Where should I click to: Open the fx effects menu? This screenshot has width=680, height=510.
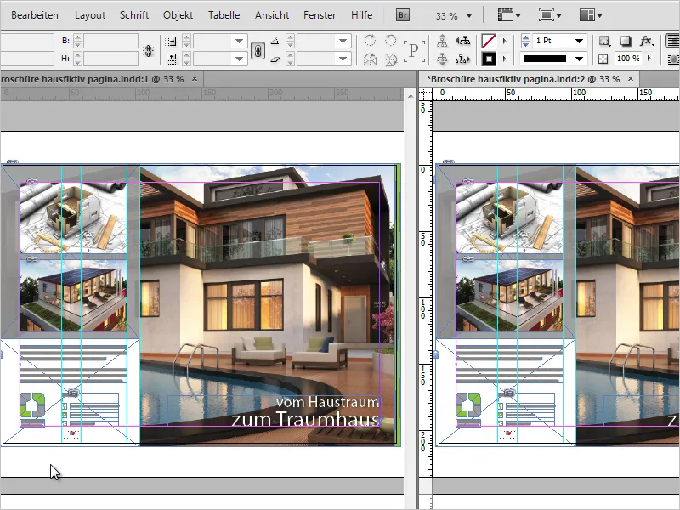(x=646, y=41)
